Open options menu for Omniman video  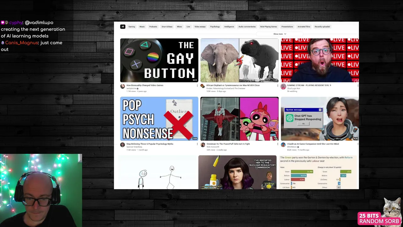click(x=278, y=144)
